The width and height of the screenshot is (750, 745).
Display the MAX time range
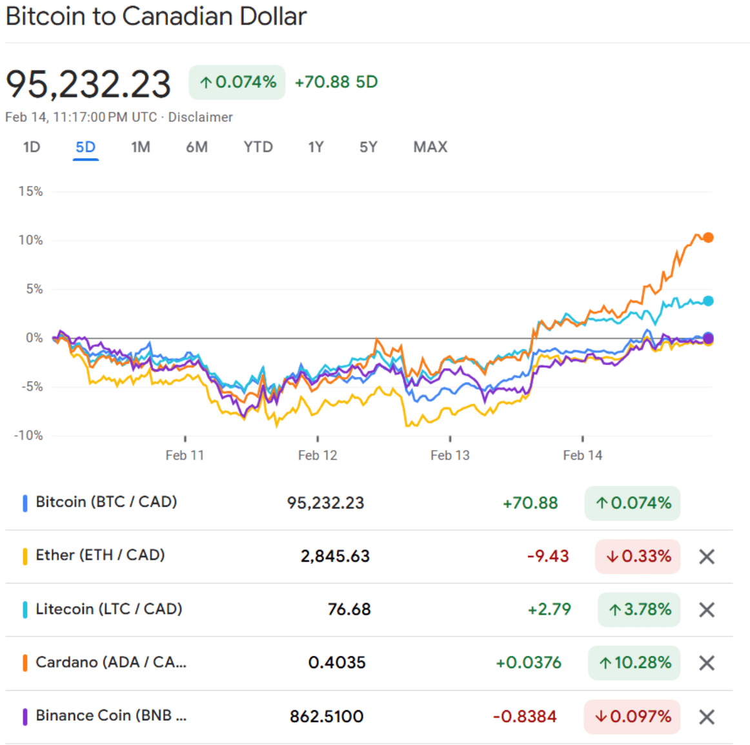pyautogui.click(x=431, y=147)
